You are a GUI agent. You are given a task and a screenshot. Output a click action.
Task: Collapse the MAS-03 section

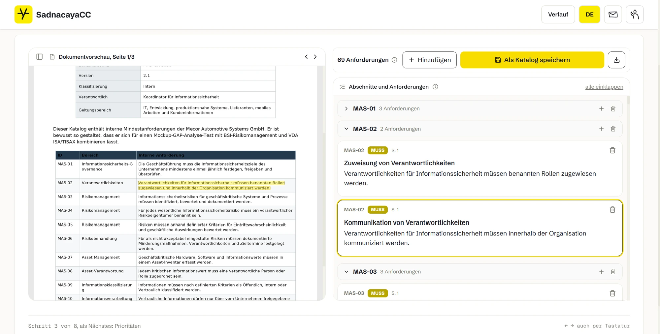tap(346, 272)
